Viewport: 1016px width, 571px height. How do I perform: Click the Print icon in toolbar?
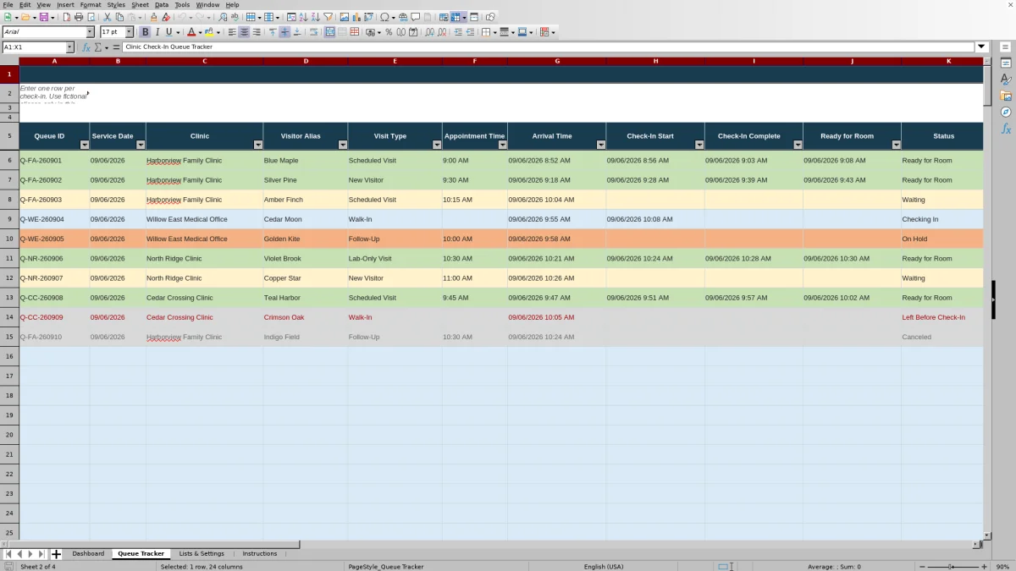[79, 17]
